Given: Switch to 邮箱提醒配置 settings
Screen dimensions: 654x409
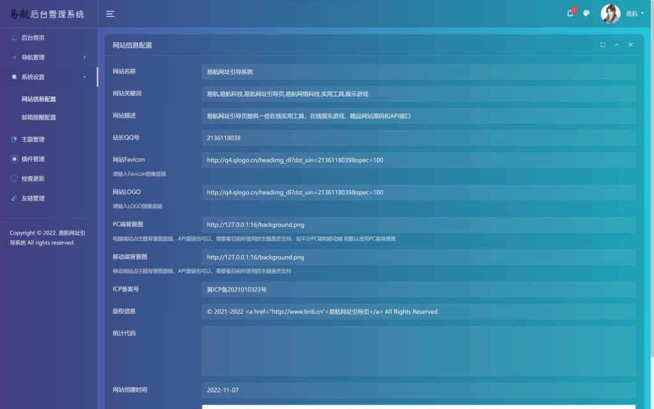Looking at the screenshot, I should (38, 118).
